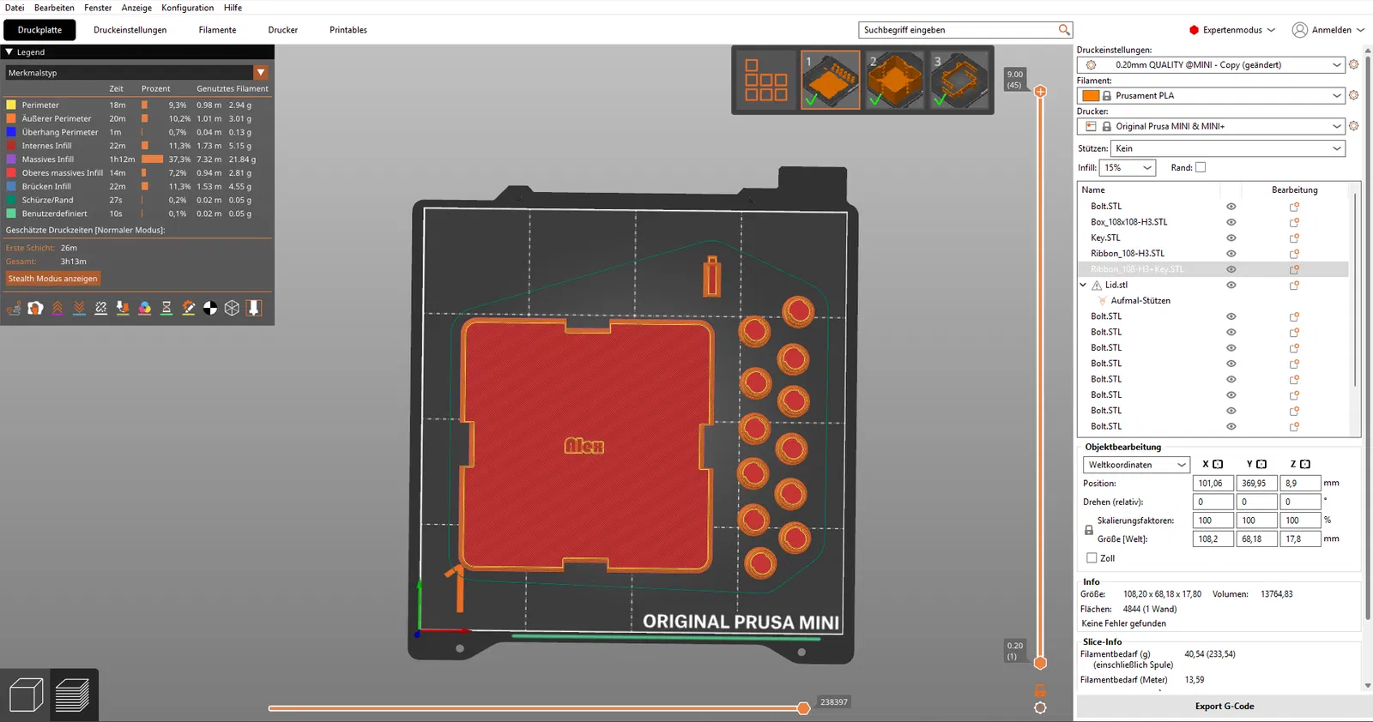Open the Stützen dropdown
The image size is (1373, 722).
point(1228,148)
